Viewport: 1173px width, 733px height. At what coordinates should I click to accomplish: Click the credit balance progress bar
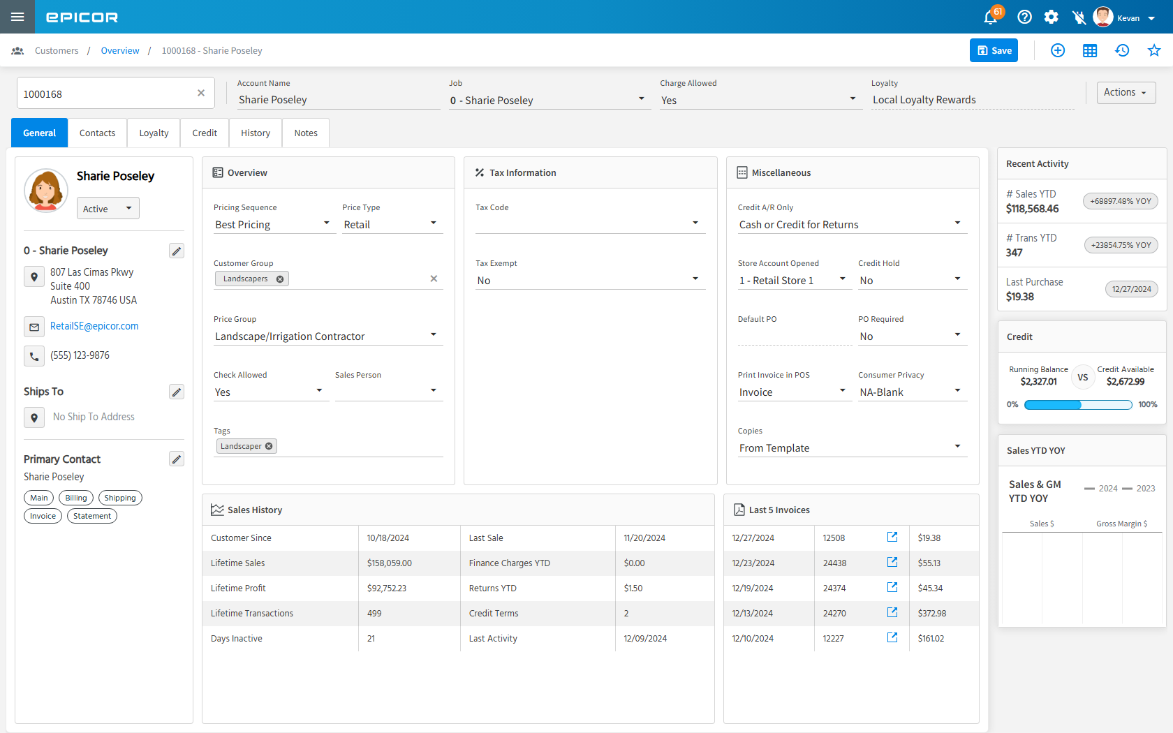point(1077,405)
